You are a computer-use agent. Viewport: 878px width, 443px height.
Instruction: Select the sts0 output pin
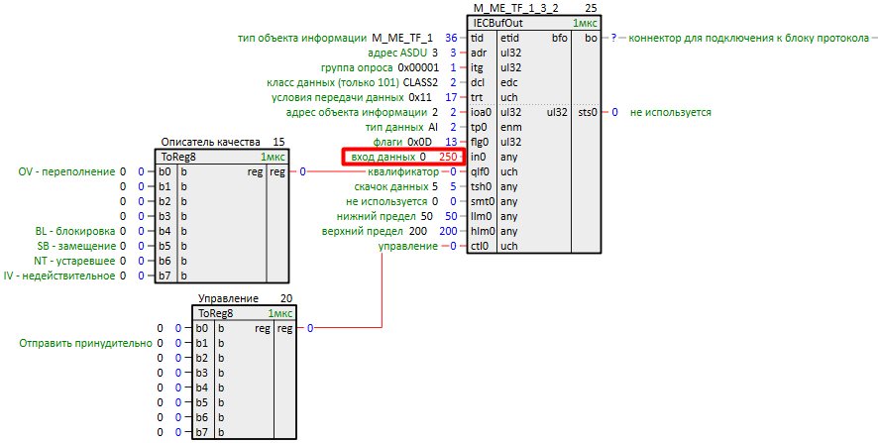[x=588, y=112]
